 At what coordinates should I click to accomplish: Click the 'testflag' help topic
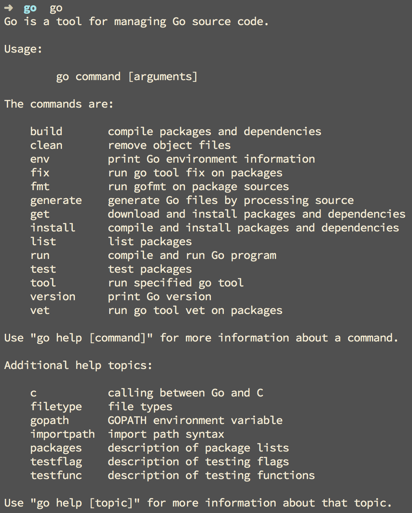click(56, 462)
